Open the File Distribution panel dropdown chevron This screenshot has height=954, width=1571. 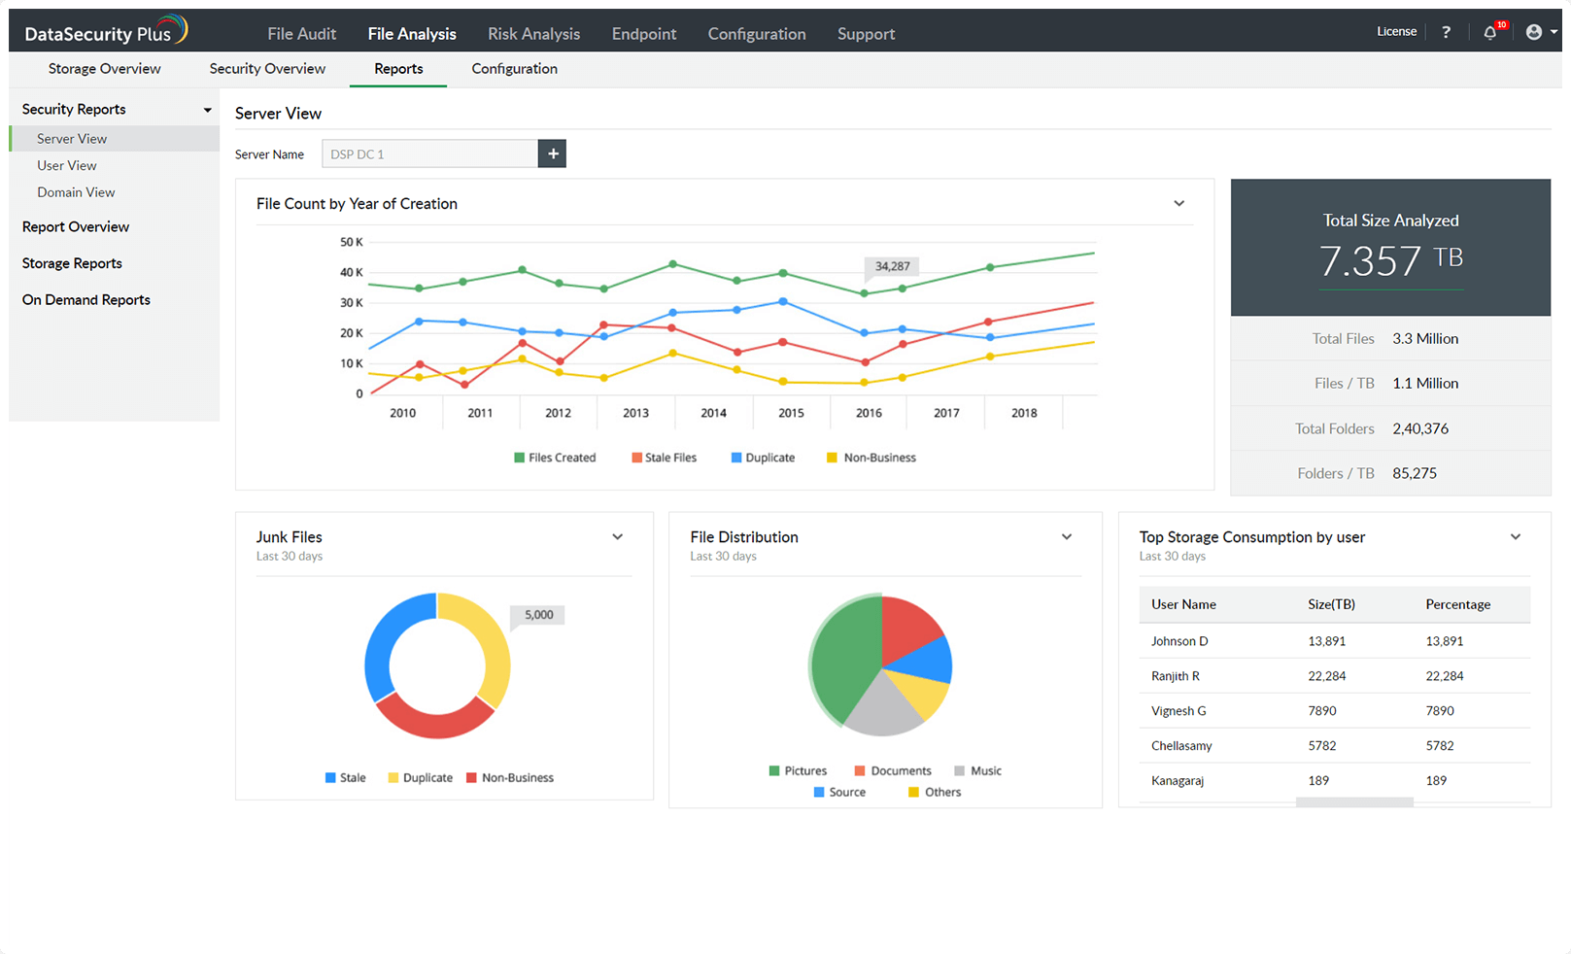click(1066, 537)
